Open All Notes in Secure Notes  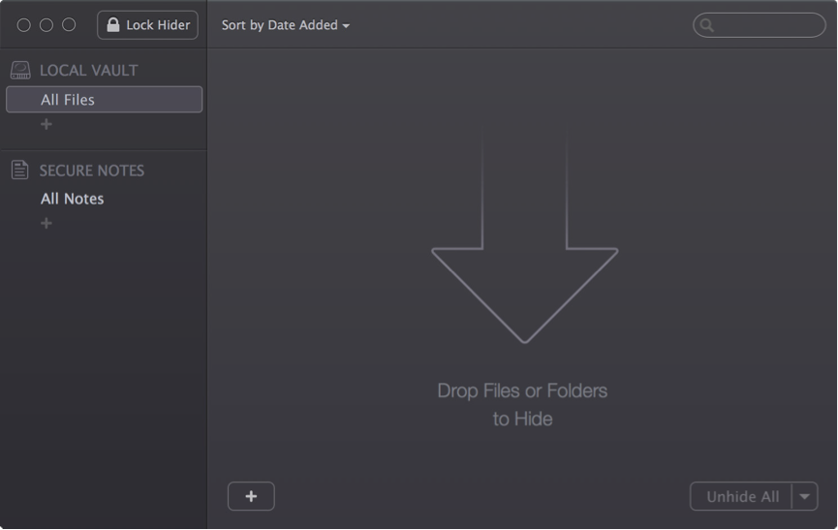[x=72, y=199]
